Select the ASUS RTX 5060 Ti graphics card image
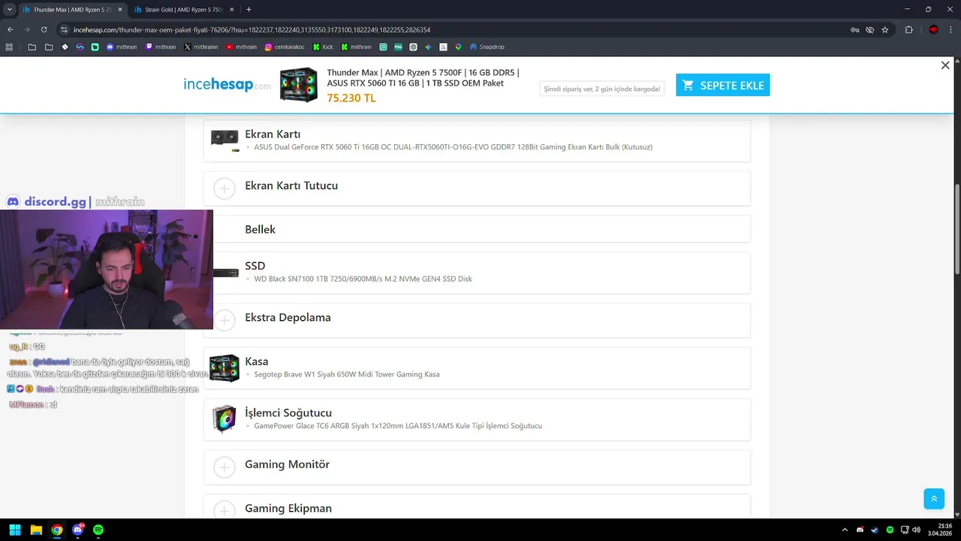961x541 pixels. (x=224, y=140)
